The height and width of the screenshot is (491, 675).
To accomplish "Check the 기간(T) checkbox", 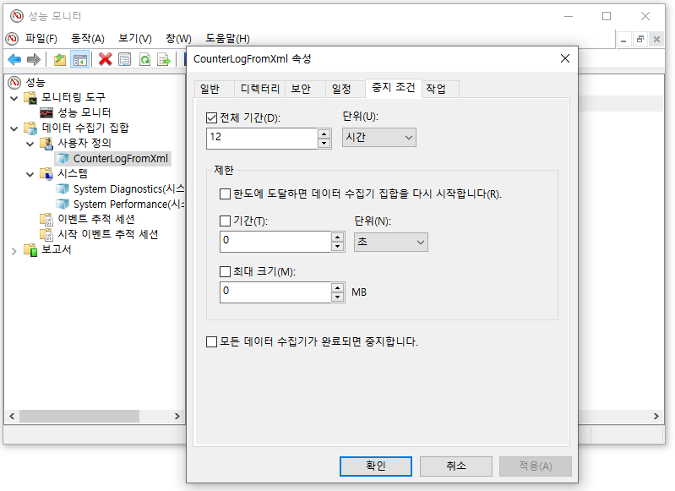I will tap(226, 221).
